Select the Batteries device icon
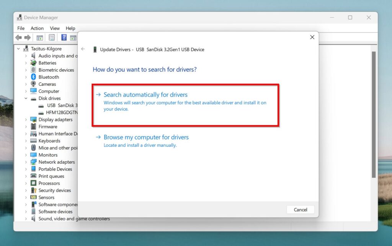Viewport: 392px width, 246px height. [x=33, y=62]
